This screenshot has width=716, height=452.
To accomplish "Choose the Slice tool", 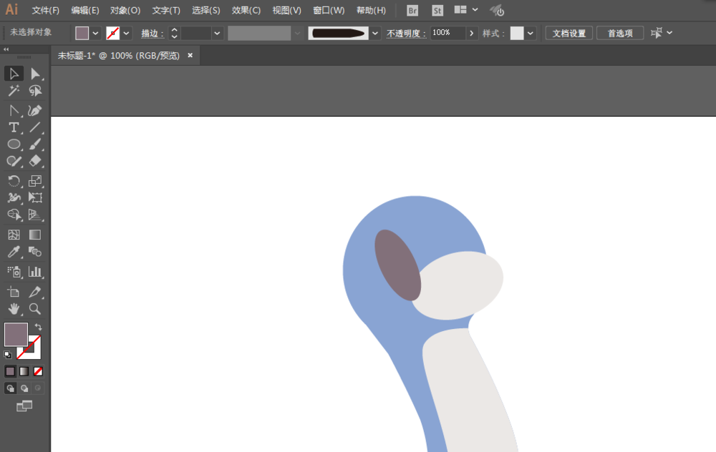I will [x=35, y=292].
